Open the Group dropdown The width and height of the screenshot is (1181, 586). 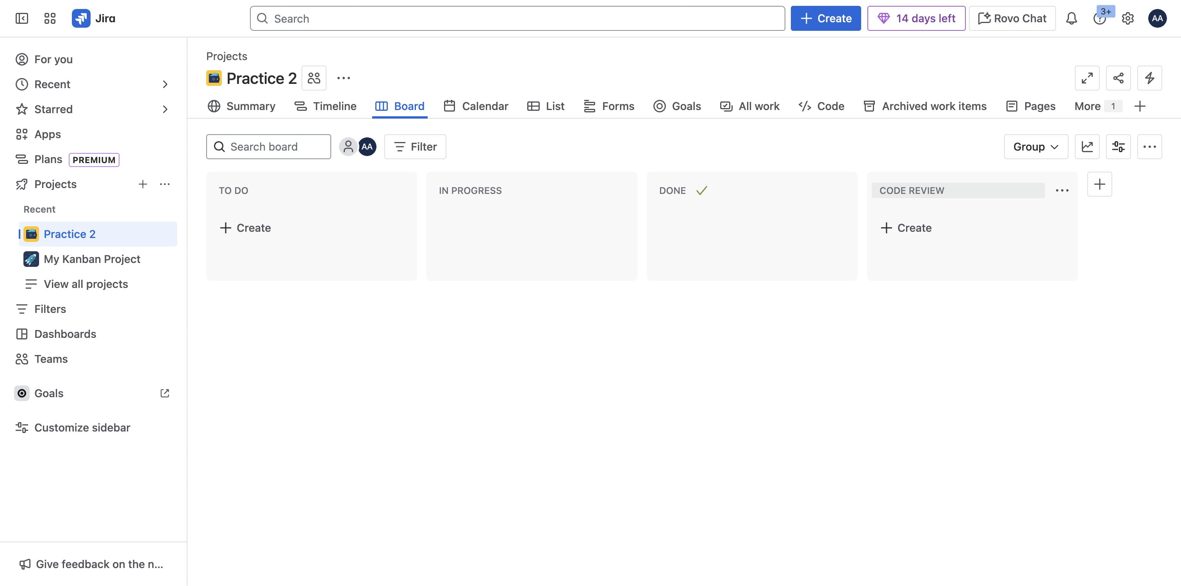(1036, 147)
